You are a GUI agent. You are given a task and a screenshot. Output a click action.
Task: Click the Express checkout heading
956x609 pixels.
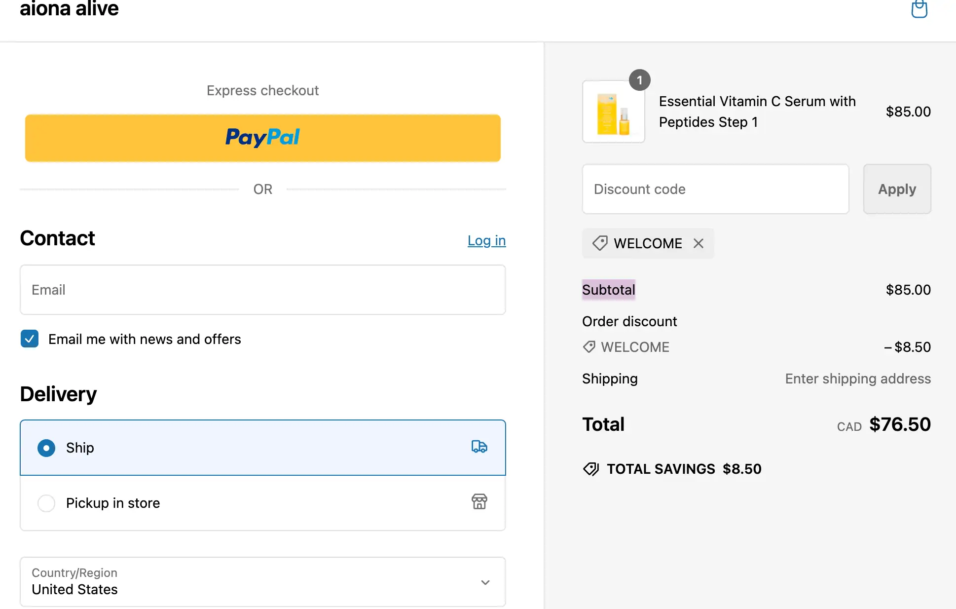coord(263,91)
